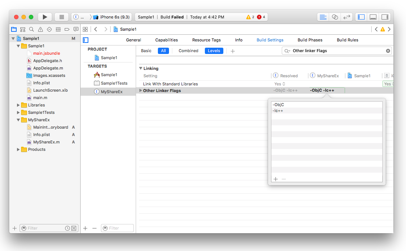The width and height of the screenshot is (406, 251).
Task: Run the project with the Play button
Action: [x=45, y=17]
